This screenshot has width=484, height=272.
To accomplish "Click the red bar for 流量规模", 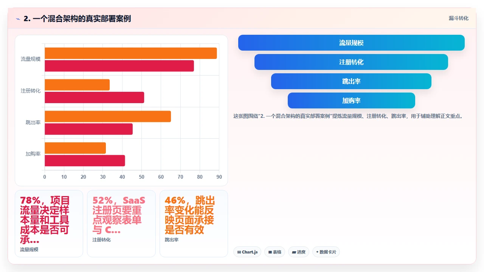I will (119, 66).
